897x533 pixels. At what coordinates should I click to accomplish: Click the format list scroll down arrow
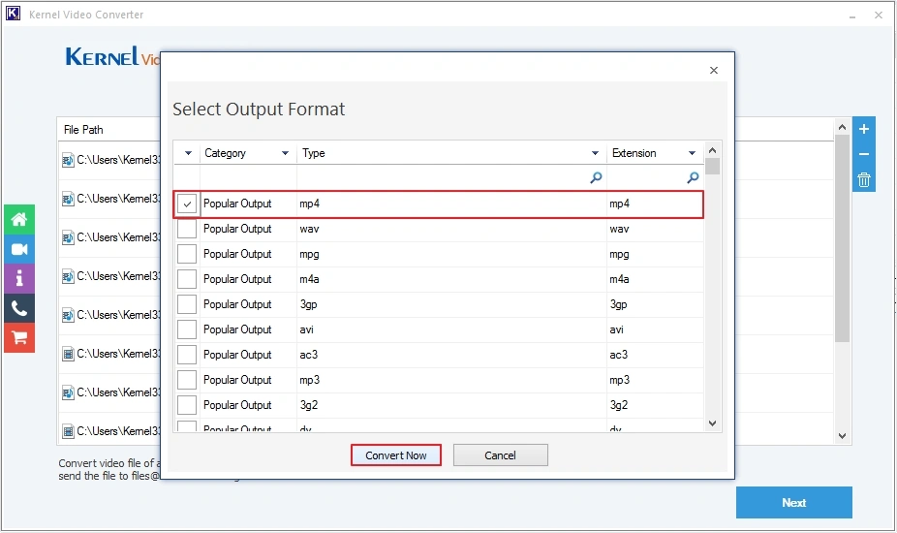[712, 423]
